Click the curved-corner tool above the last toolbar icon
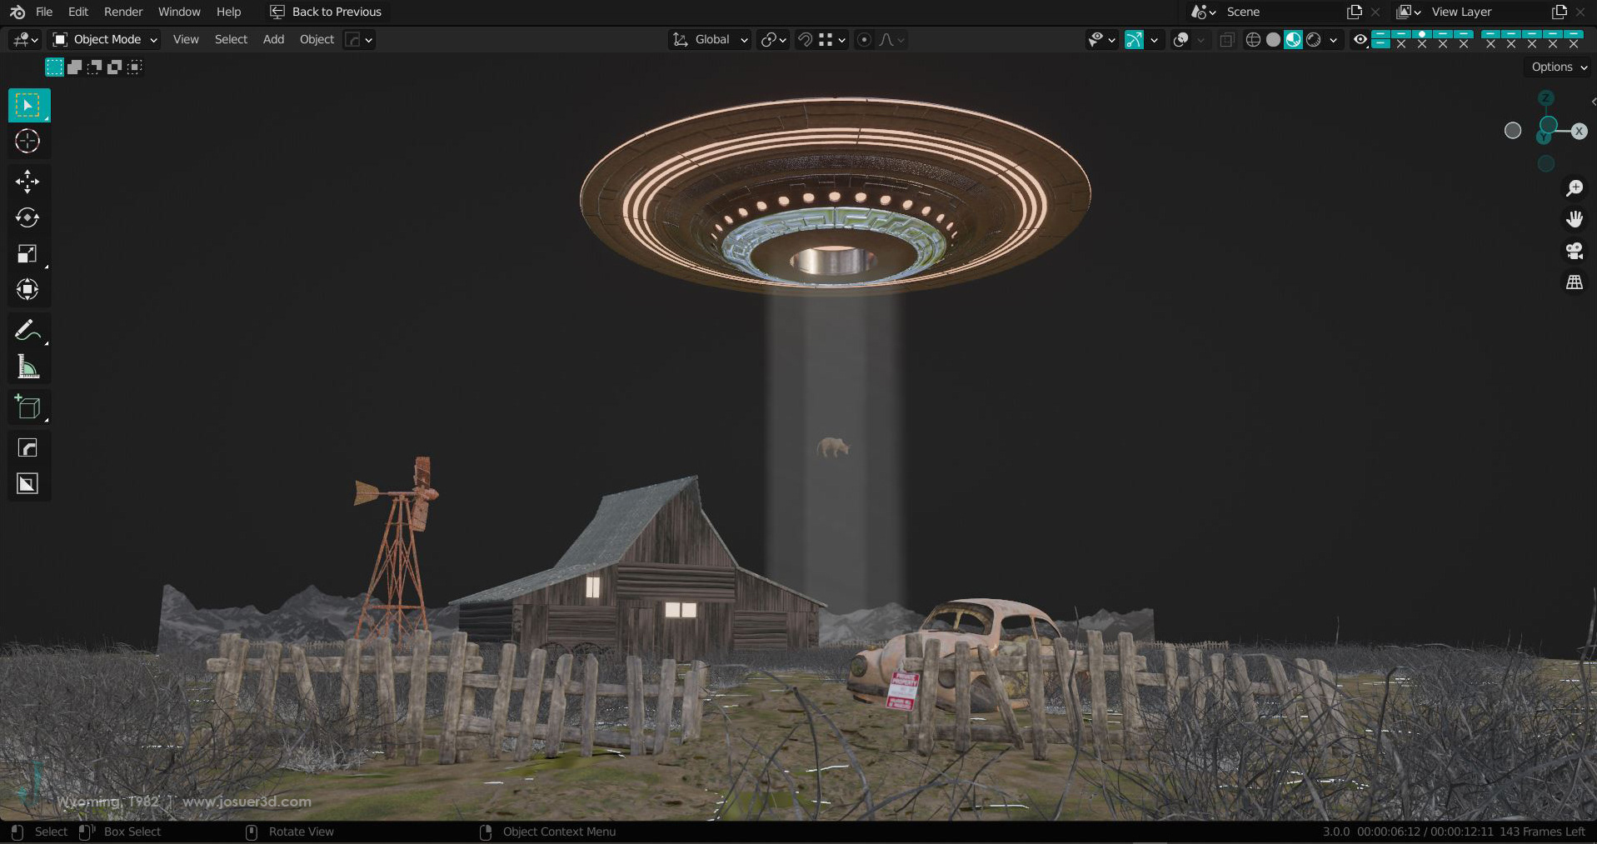This screenshot has width=1597, height=844. coord(28,448)
